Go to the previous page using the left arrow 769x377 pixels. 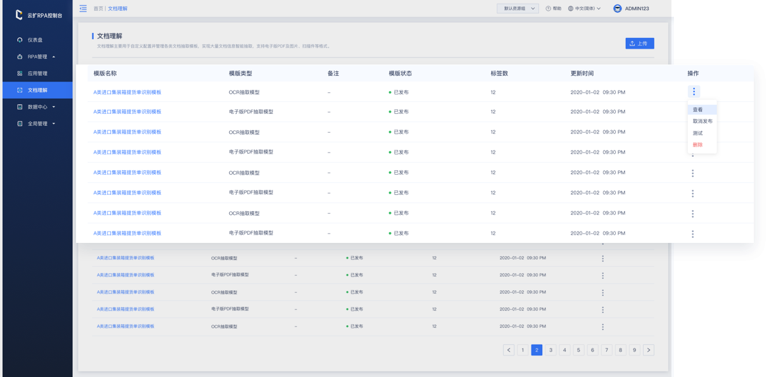coord(509,350)
